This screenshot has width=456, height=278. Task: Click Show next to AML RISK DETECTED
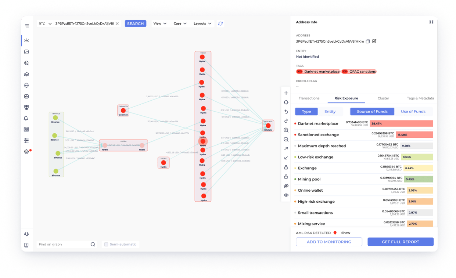click(345, 233)
